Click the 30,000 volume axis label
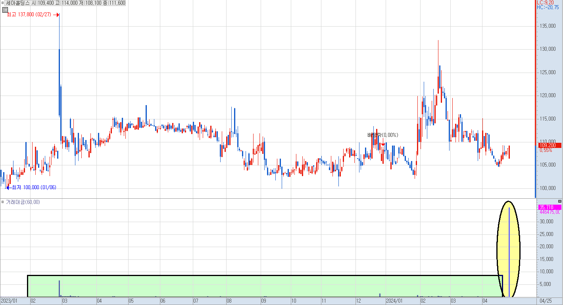Viewport: 563px width, 305px height. [547, 221]
